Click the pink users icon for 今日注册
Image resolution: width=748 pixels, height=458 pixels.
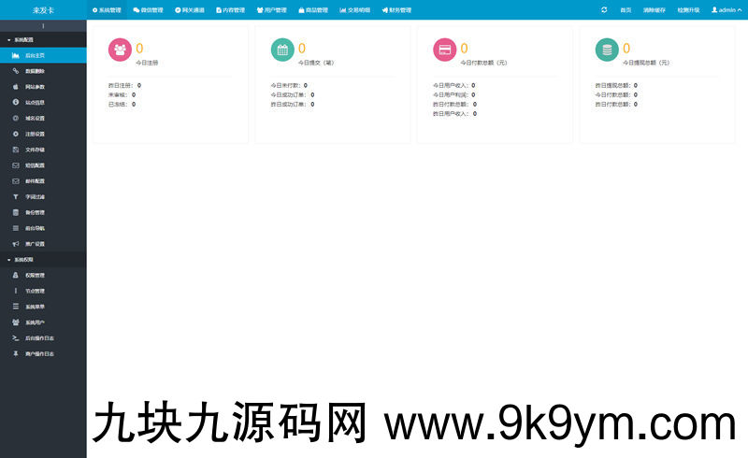120,50
